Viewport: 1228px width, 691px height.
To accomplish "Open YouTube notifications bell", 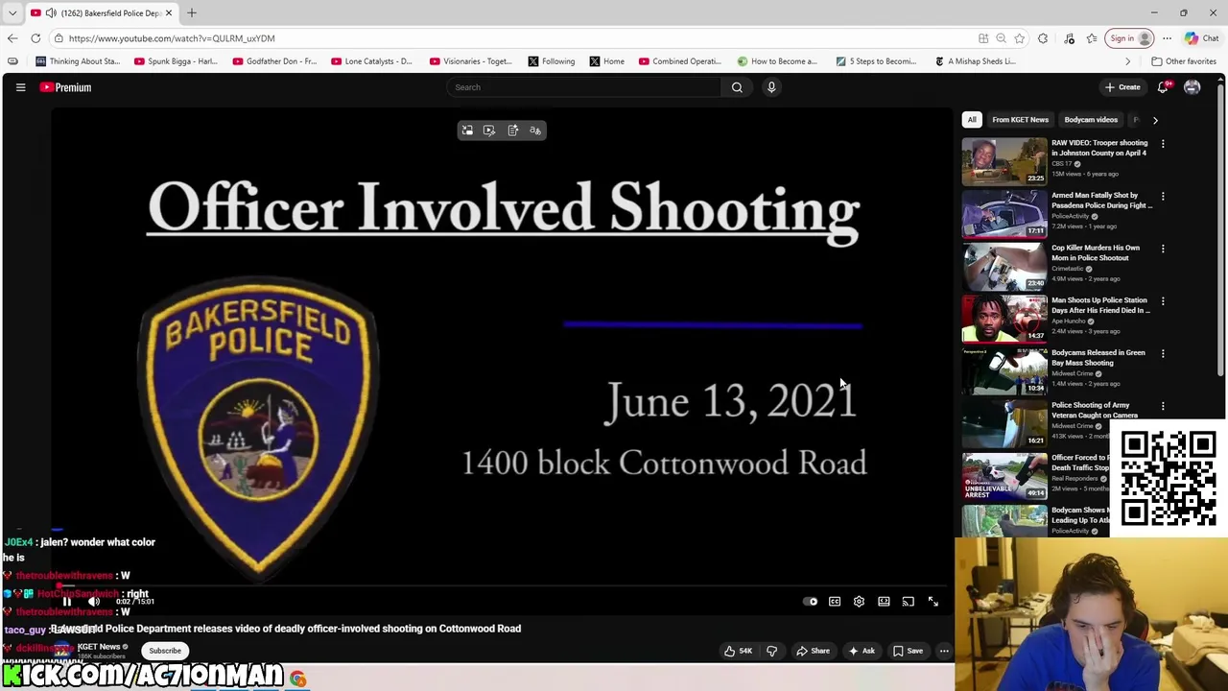I will (1163, 87).
